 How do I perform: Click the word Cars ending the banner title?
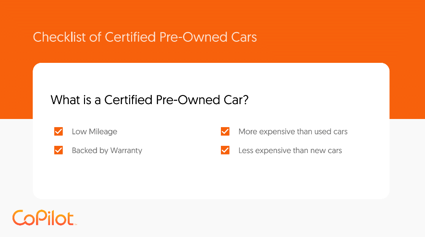pyautogui.click(x=244, y=37)
